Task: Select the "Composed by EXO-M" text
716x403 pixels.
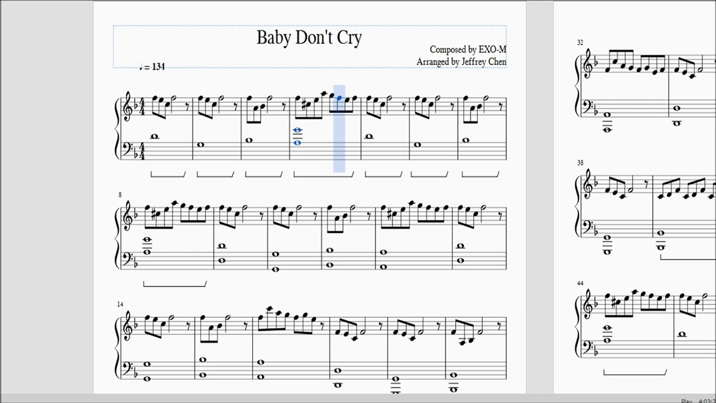Action: [x=468, y=49]
